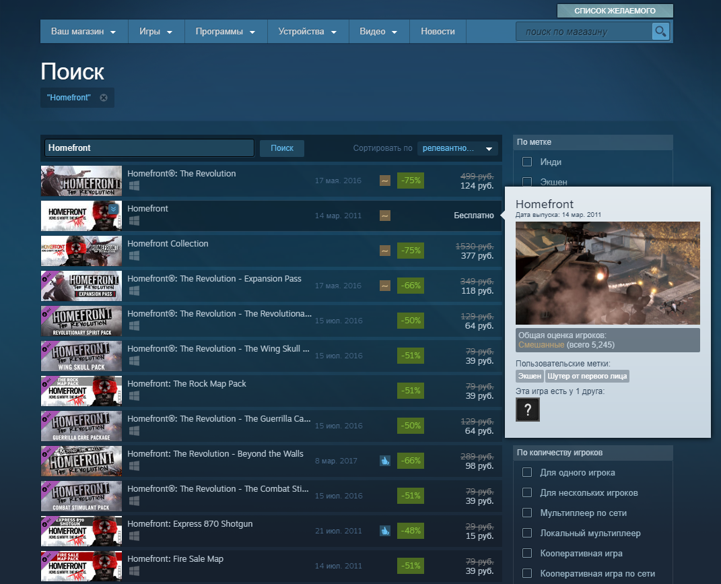721x584 pixels.
Task: Click the -75% discount badge on Homefront Collection
Action: click(x=410, y=251)
